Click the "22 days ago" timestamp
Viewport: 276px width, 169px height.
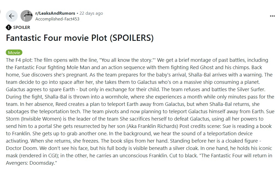(x=91, y=13)
